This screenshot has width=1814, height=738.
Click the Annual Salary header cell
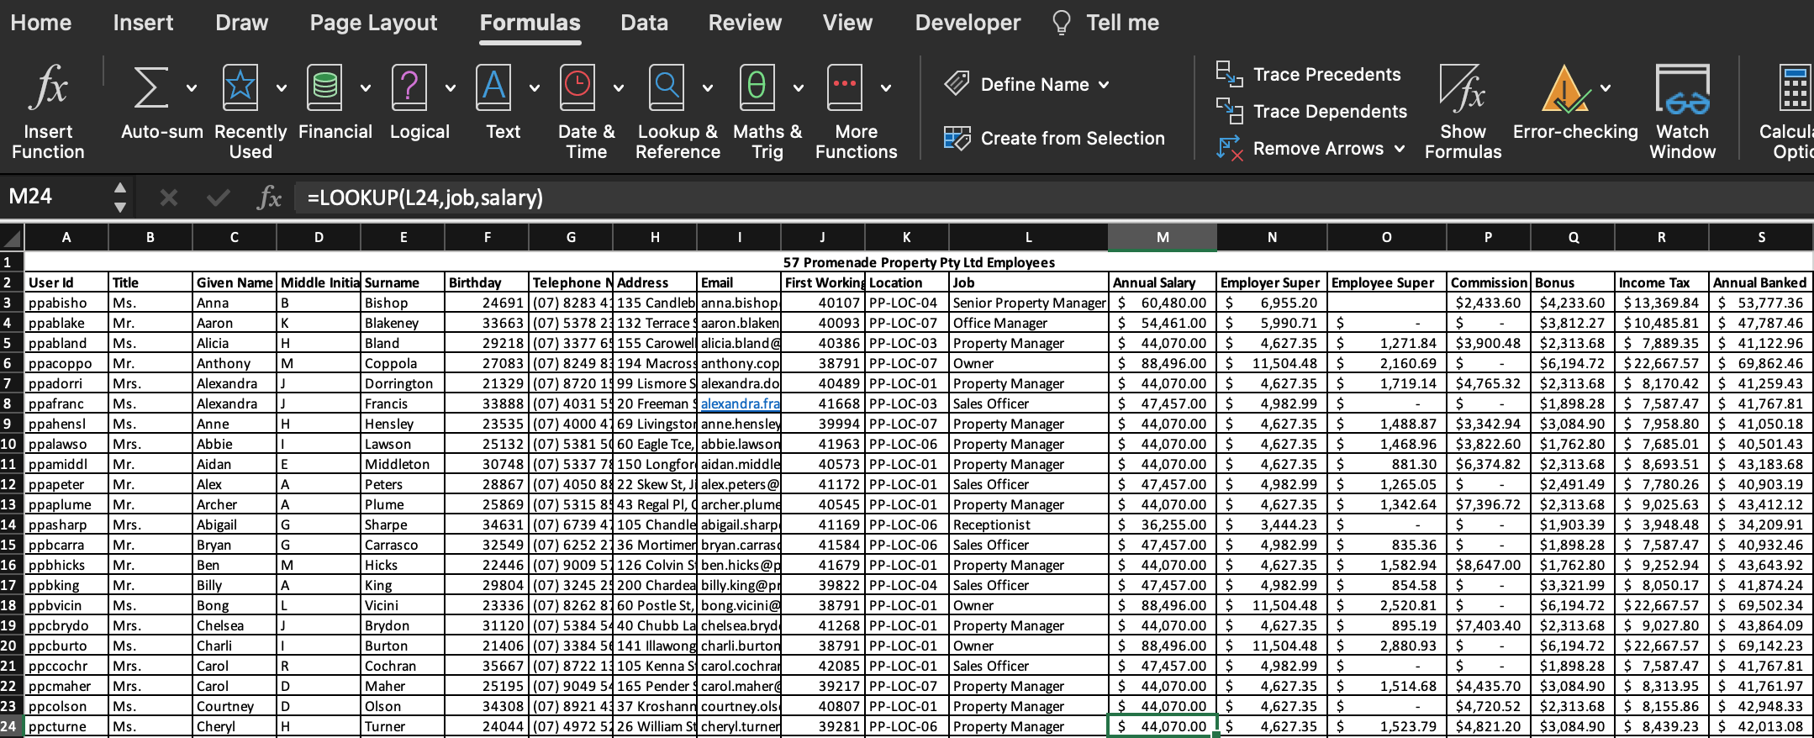coord(1162,282)
